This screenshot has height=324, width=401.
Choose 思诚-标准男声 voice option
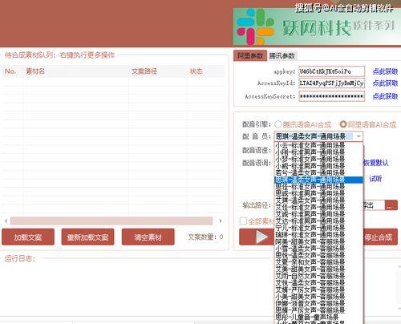(318, 193)
